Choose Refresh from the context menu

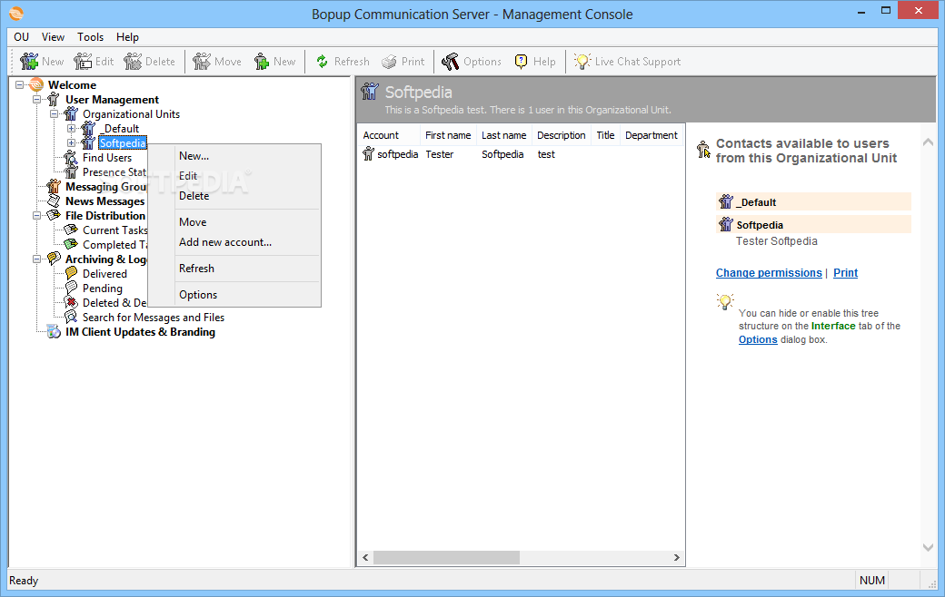click(x=234, y=269)
